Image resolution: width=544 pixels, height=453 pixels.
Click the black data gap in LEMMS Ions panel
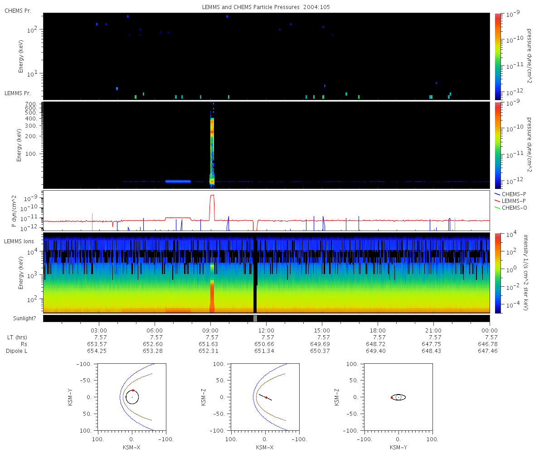click(x=255, y=273)
